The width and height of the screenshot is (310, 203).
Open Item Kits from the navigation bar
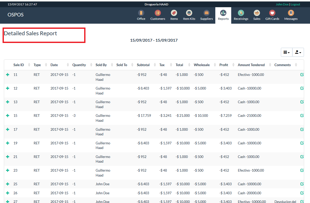coord(189,15)
